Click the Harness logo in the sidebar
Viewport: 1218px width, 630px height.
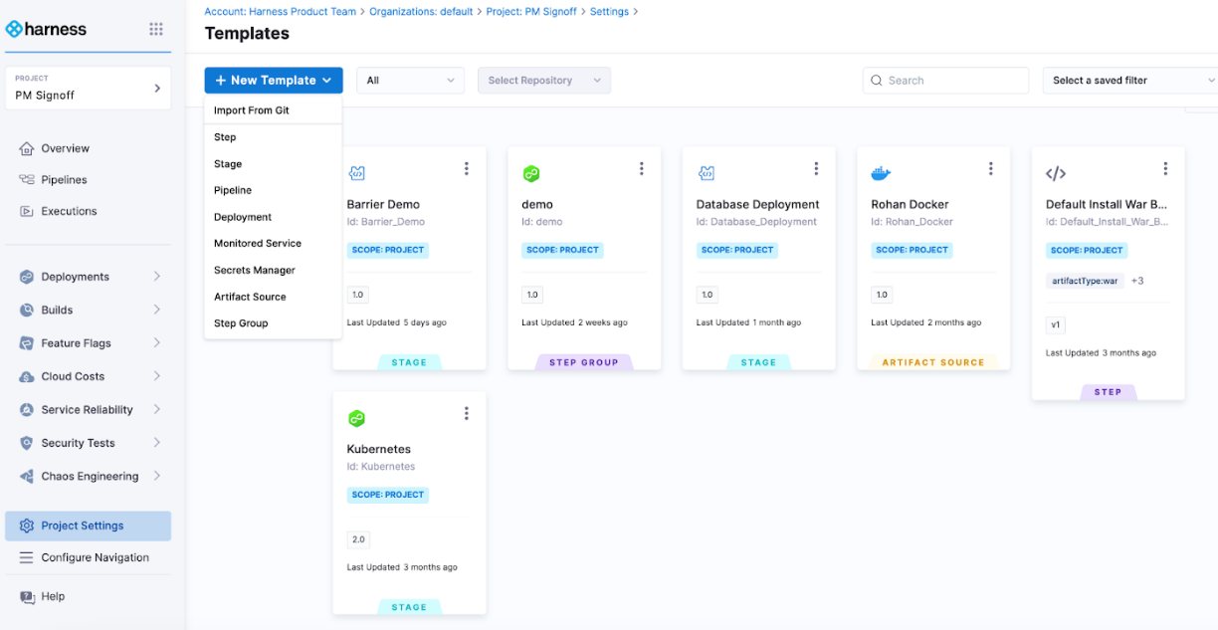(x=47, y=29)
